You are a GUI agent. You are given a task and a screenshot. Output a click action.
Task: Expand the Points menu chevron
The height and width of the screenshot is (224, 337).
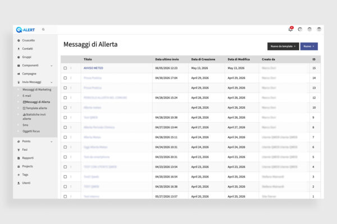[x=52, y=142]
